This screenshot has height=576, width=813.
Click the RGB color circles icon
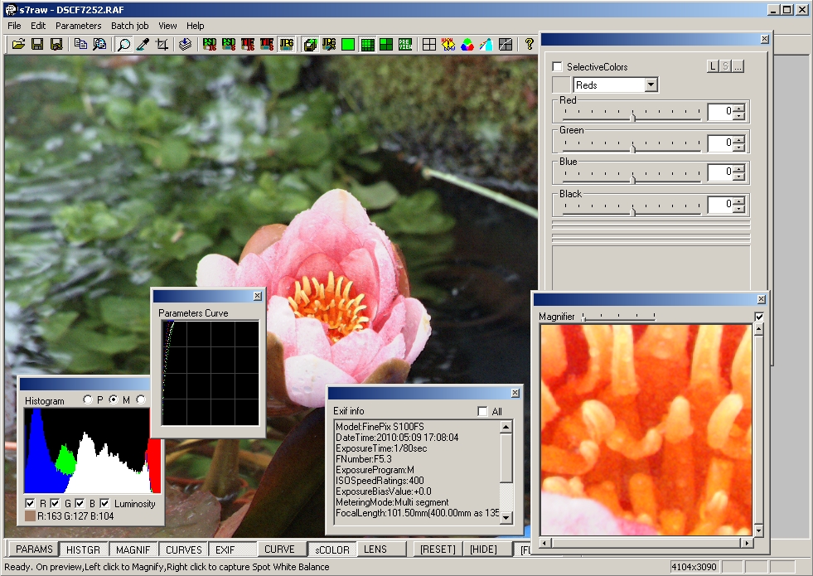(x=467, y=45)
